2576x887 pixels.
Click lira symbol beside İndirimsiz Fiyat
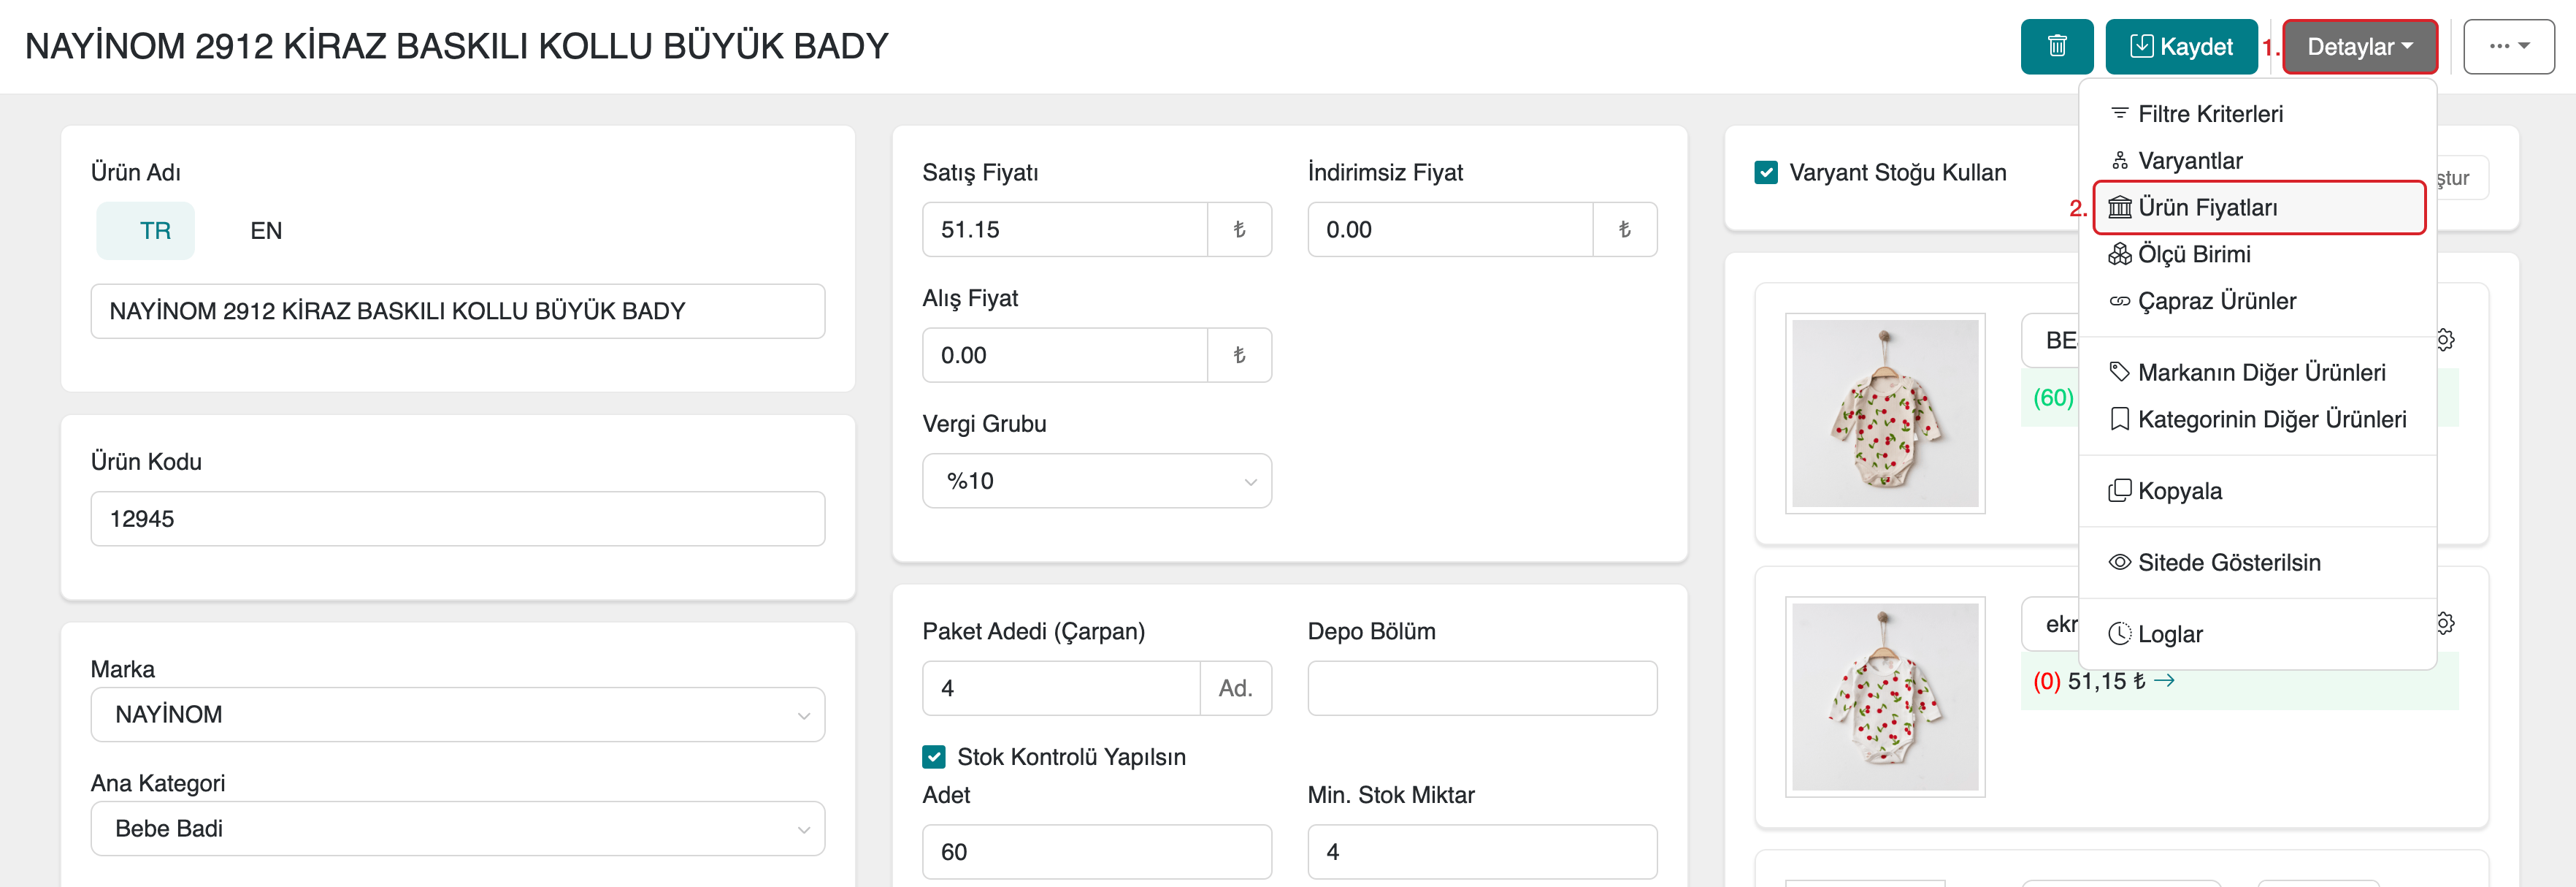[1624, 229]
